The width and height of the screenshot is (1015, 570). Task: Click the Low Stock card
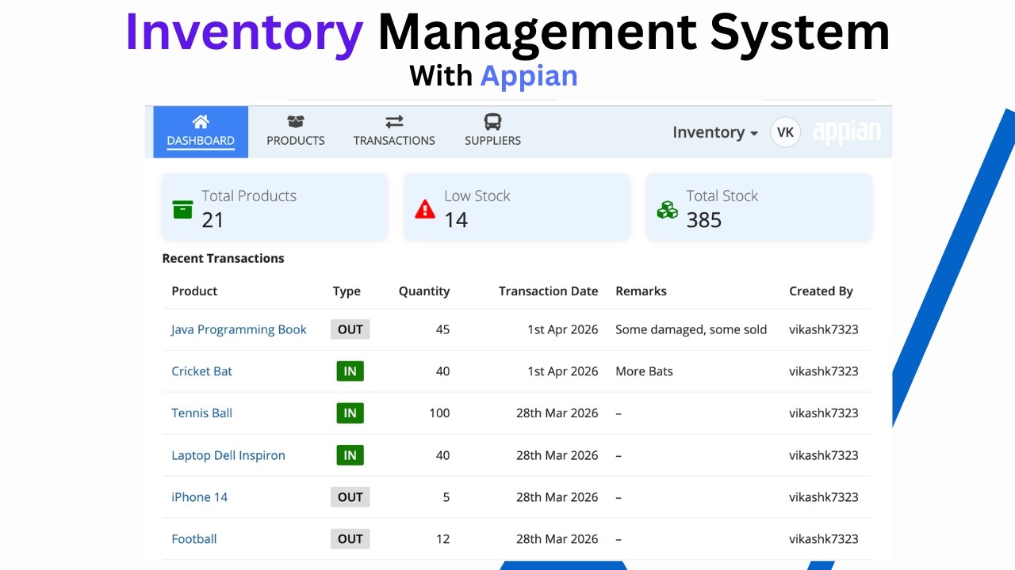tap(517, 207)
